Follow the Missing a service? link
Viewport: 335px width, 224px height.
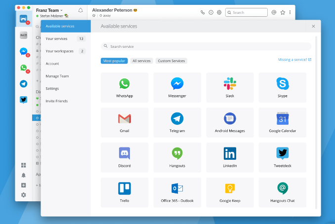coord(294,60)
